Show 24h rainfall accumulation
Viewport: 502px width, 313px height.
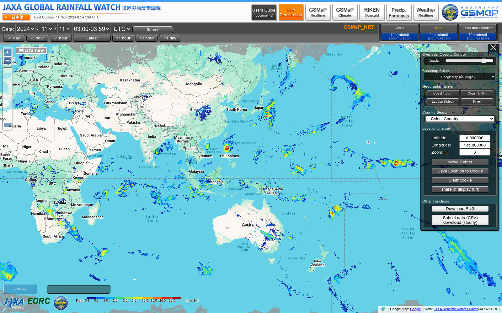pos(438,37)
